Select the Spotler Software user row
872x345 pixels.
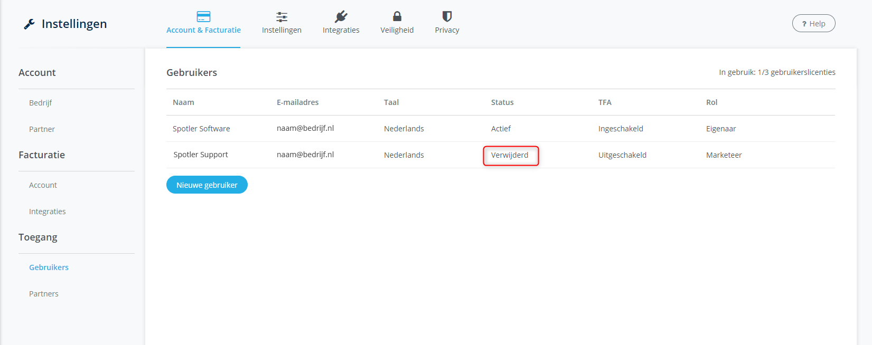201,129
